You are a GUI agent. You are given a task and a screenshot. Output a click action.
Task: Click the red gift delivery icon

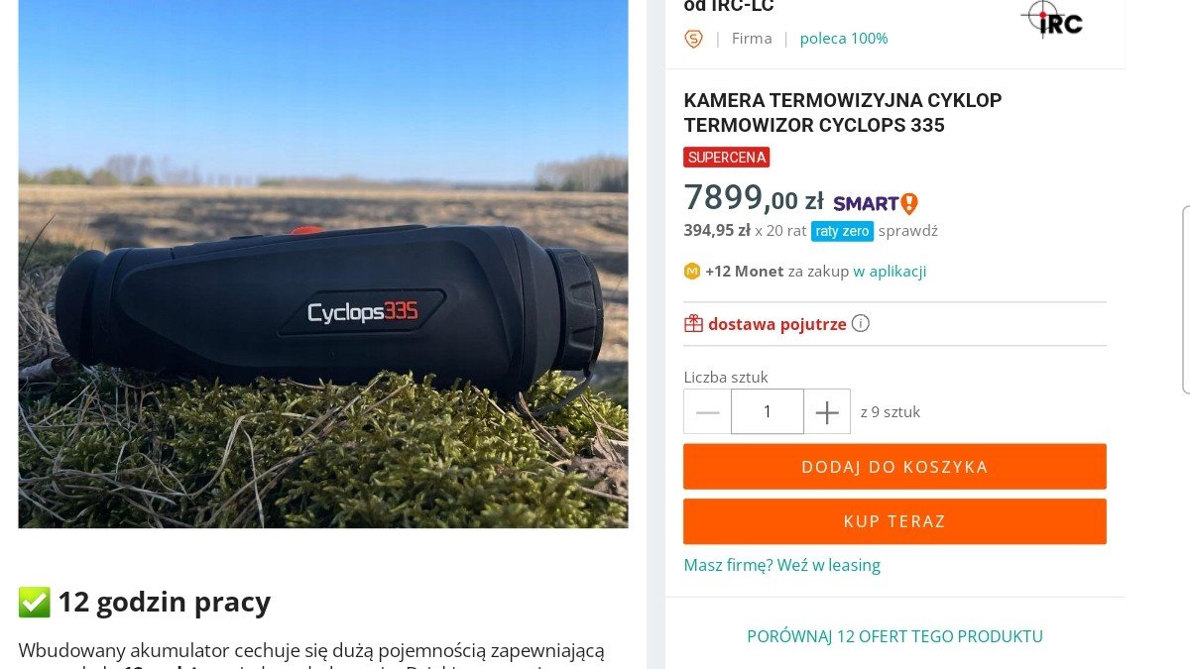(x=693, y=323)
